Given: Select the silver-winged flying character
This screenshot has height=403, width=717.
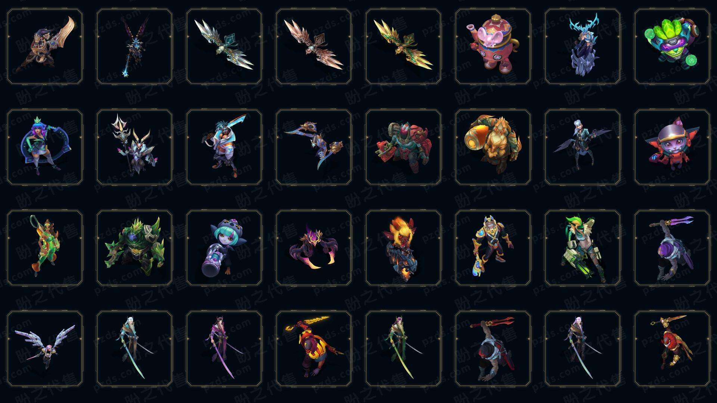Looking at the screenshot, I should coord(45,349).
